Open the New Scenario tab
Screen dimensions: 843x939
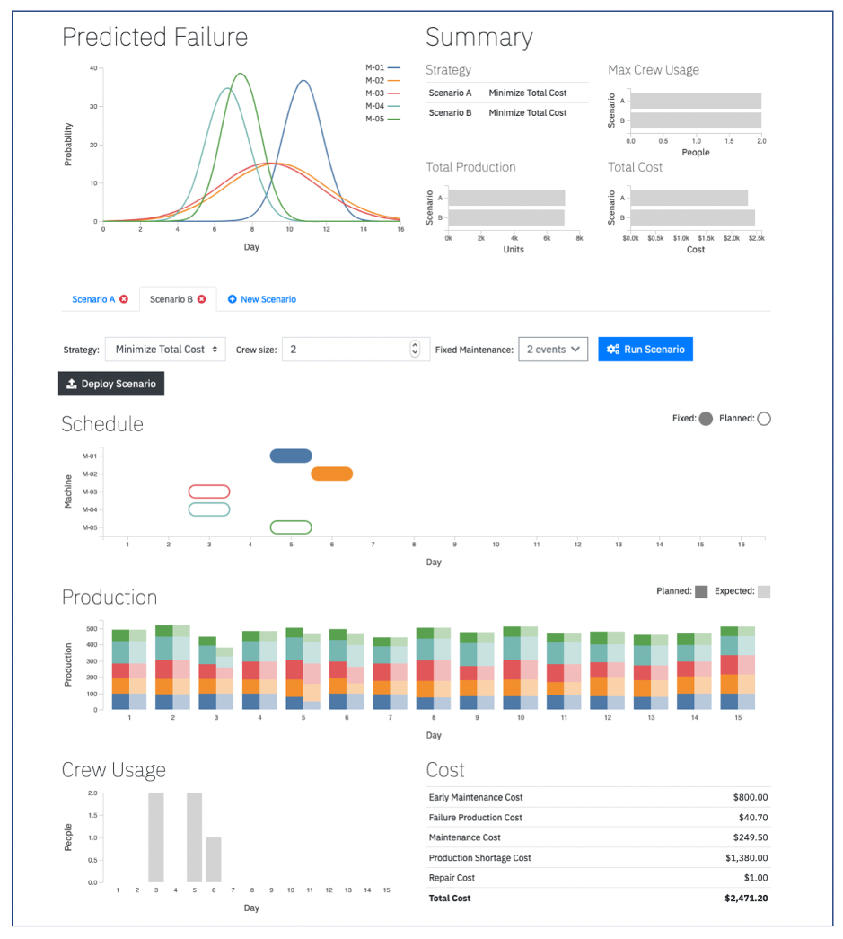tap(261, 299)
